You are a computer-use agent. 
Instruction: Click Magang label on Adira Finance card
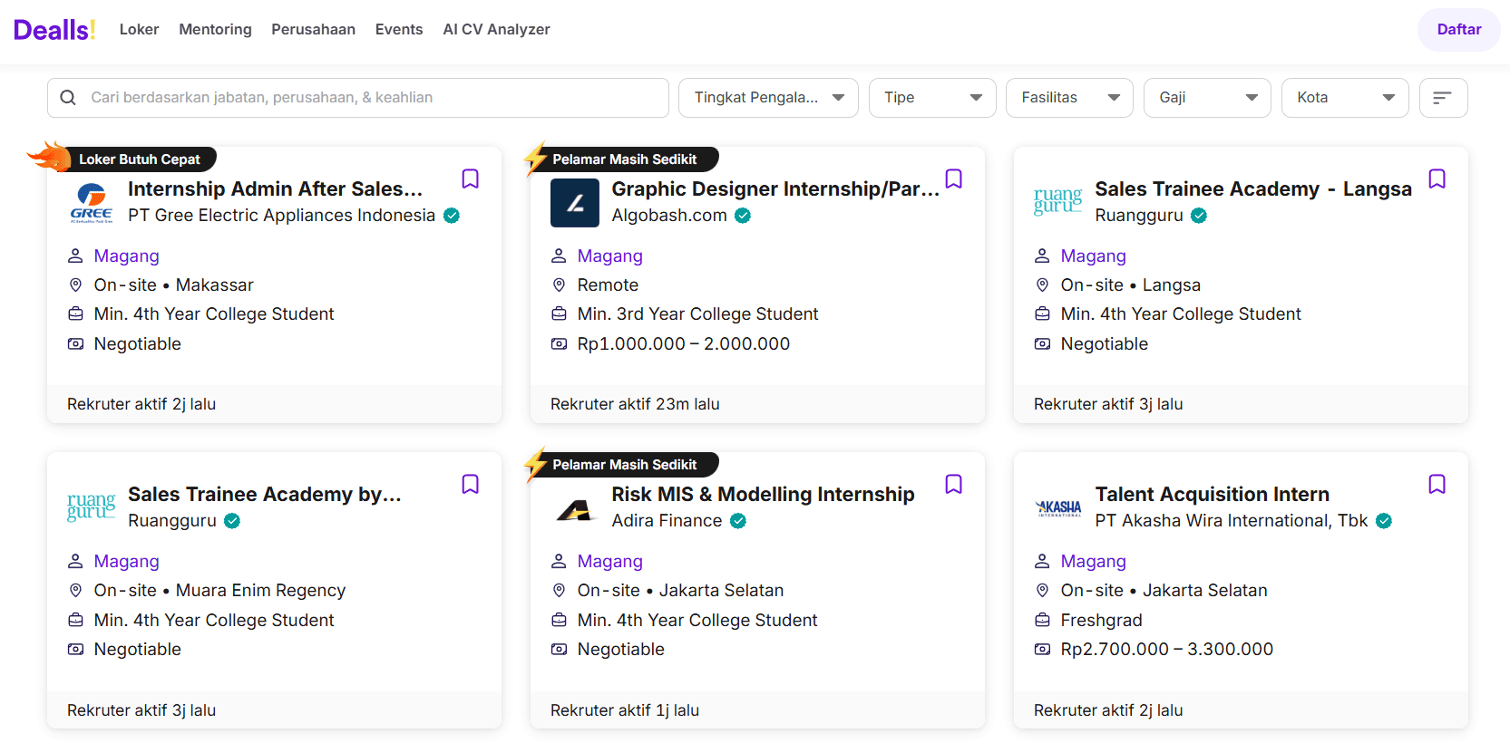609,562
